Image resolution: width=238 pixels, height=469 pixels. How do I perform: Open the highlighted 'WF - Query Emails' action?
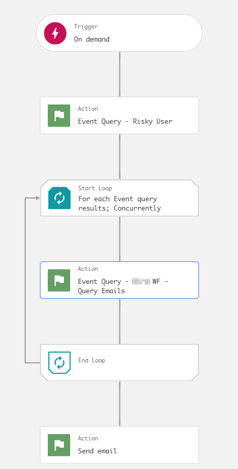click(120, 280)
